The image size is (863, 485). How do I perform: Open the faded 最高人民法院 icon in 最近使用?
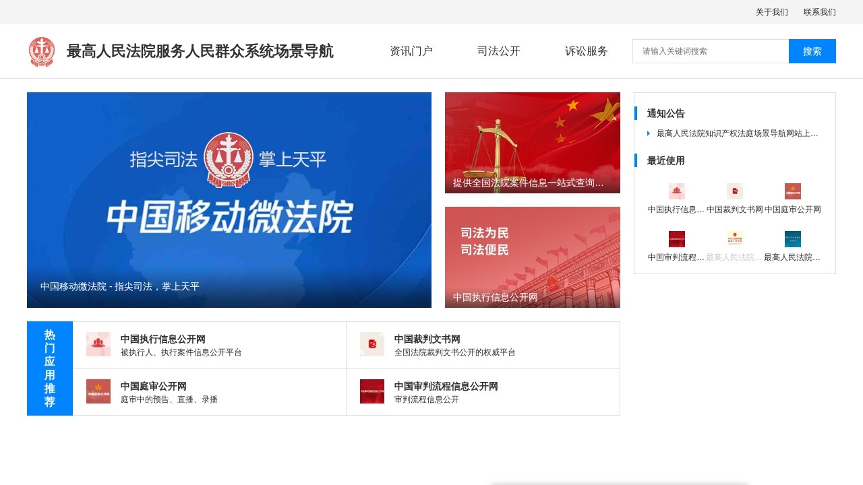pos(735,239)
